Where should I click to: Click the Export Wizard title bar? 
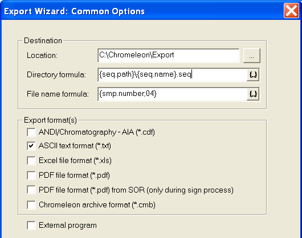pyautogui.click(x=142, y=11)
